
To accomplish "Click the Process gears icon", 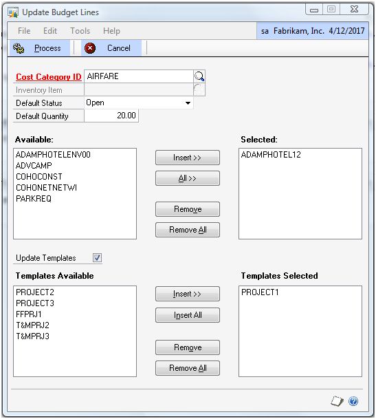I will [19, 48].
